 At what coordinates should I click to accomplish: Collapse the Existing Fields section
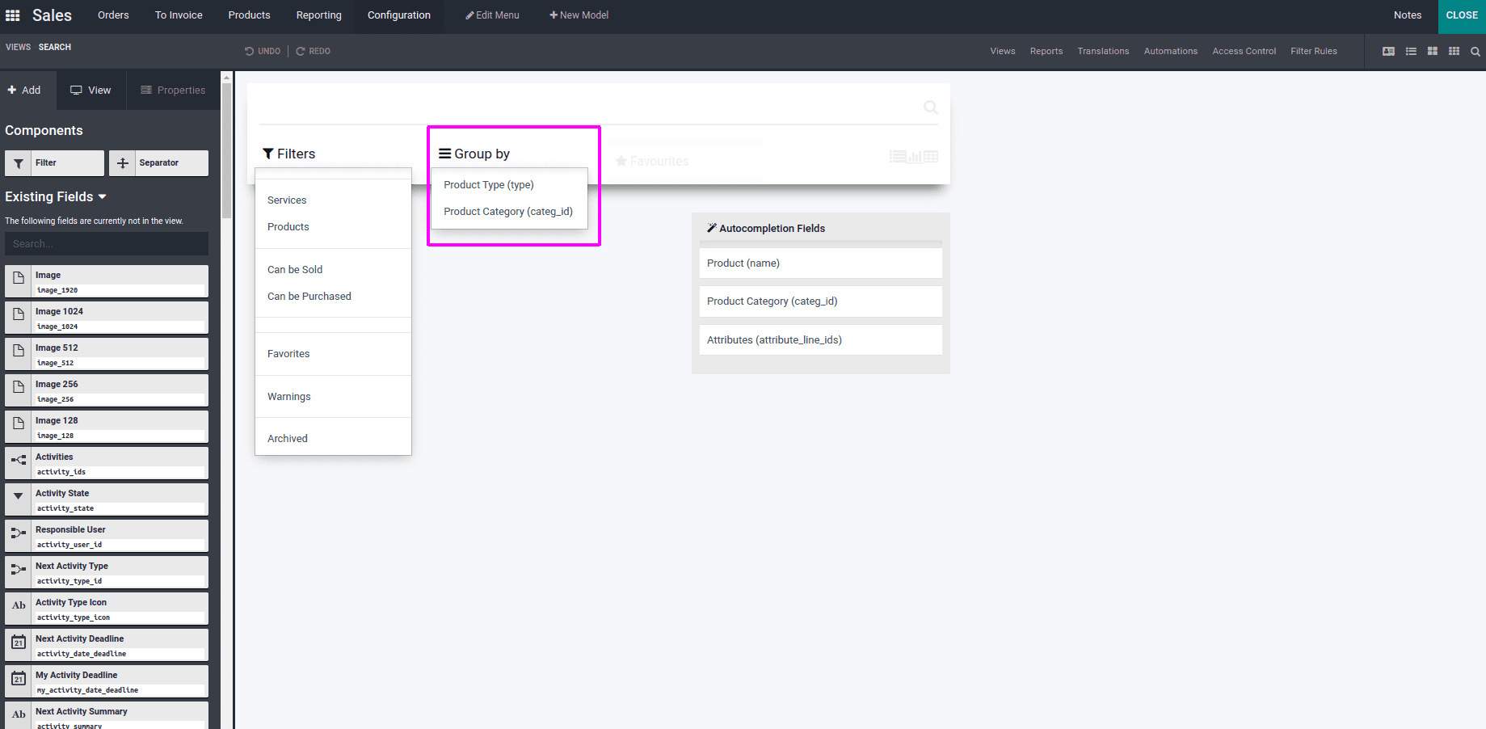click(x=101, y=196)
